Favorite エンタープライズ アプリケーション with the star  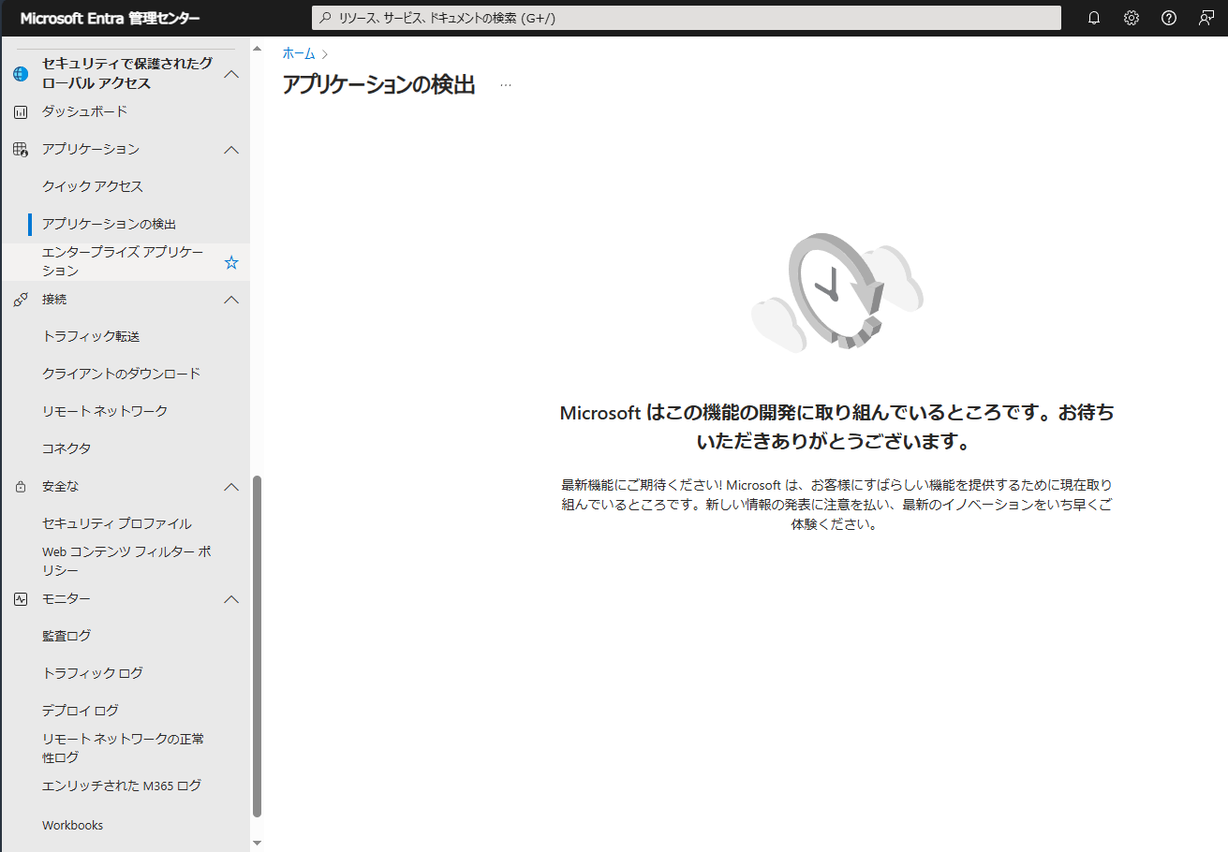click(x=231, y=262)
